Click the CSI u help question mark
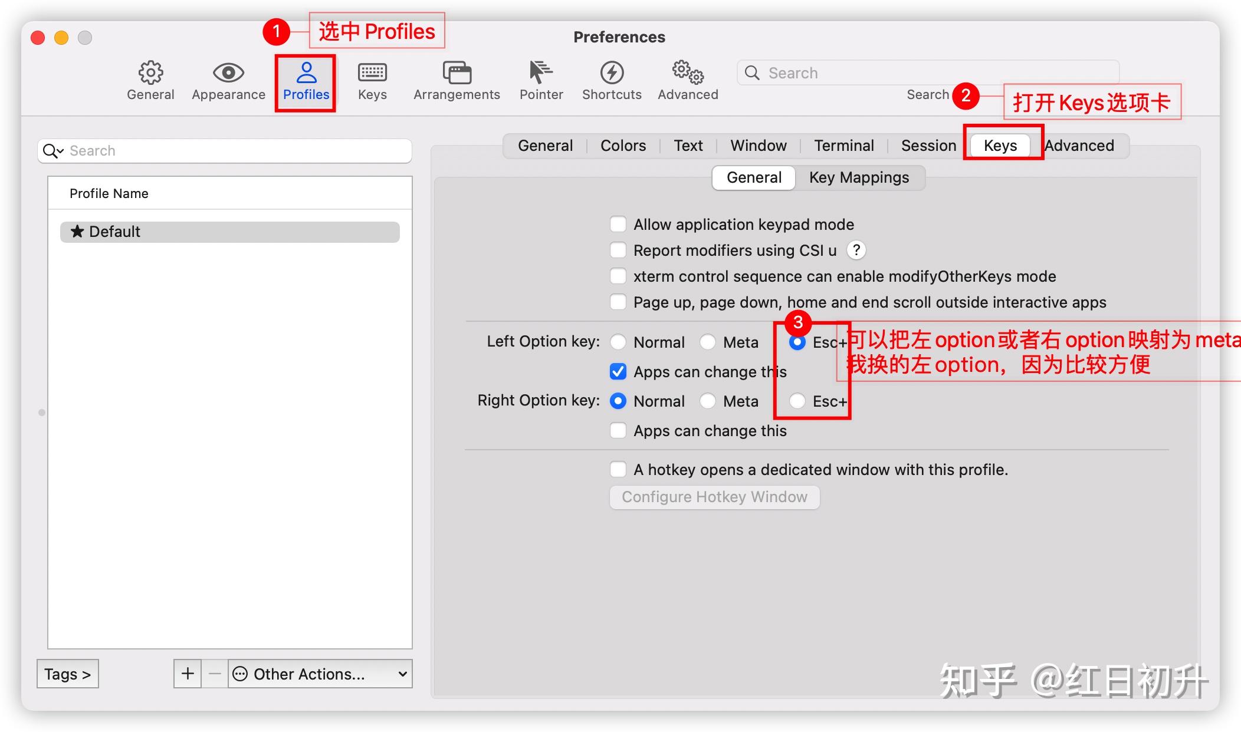This screenshot has width=1241, height=732. tap(856, 250)
